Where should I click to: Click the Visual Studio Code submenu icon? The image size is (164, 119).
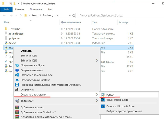[103, 100]
